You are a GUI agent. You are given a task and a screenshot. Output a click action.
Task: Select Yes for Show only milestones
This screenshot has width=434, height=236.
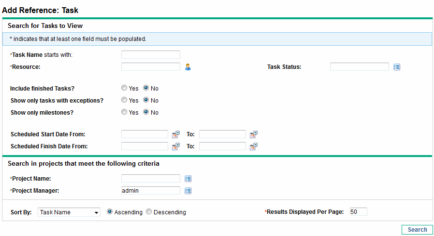pos(124,113)
